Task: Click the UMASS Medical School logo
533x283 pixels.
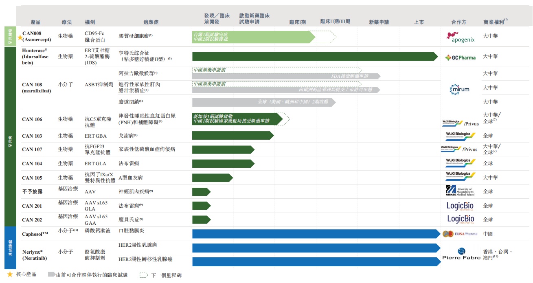Action: (460, 191)
